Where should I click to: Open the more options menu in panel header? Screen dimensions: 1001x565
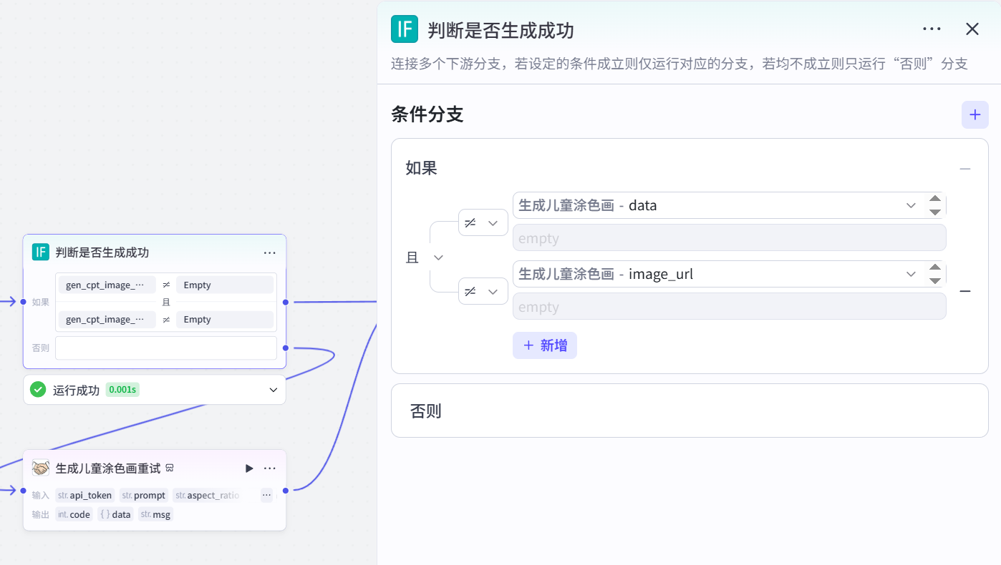tap(932, 29)
